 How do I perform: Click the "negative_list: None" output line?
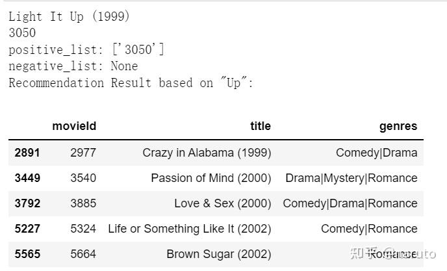click(73, 66)
